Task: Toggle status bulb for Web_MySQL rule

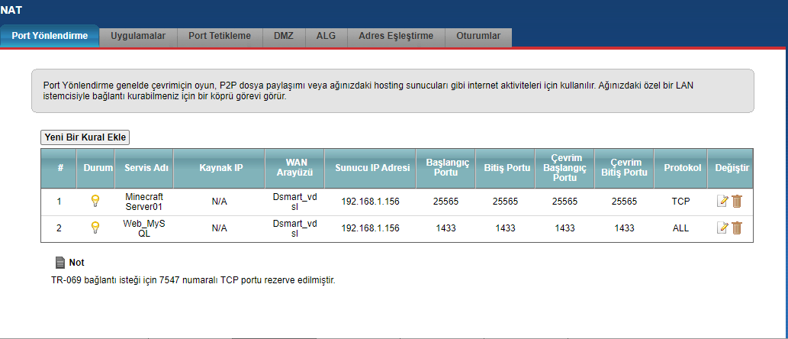Action: click(95, 228)
